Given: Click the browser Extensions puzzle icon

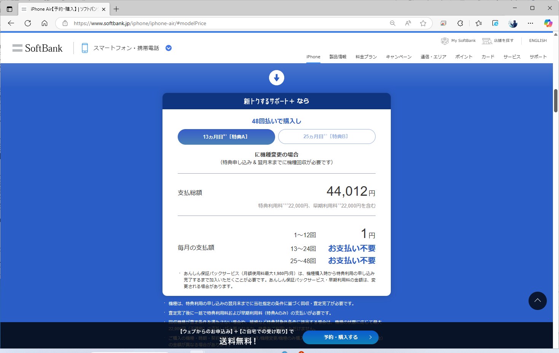Looking at the screenshot, I should coord(460,23).
